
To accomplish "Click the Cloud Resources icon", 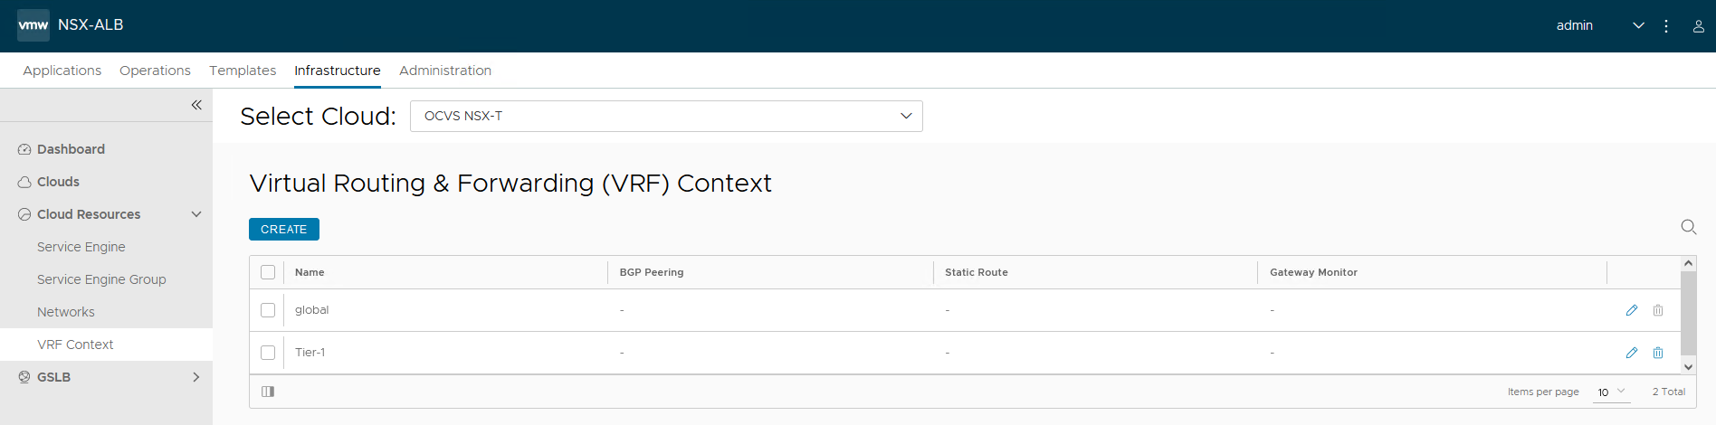I will point(24,214).
